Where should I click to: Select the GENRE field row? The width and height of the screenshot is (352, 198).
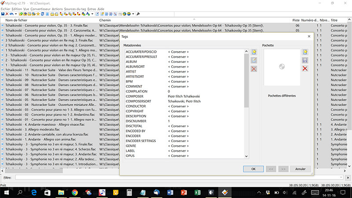pyautogui.click(x=184, y=146)
